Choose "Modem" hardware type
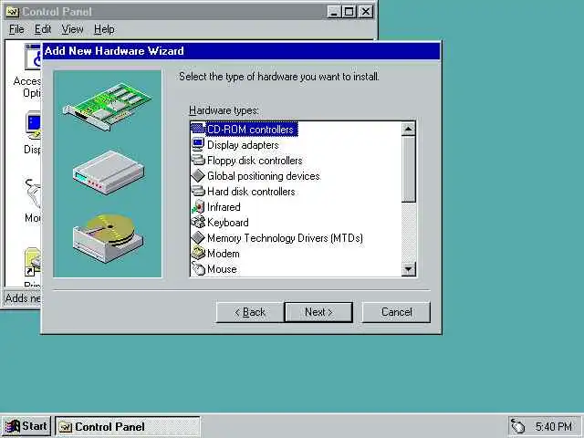Image resolution: width=584 pixels, height=438 pixels. 223,254
